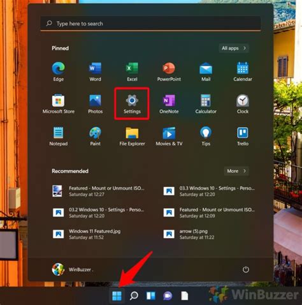Screen dimensions: 302x305
Task: Open the Calculator app
Action: (206, 104)
